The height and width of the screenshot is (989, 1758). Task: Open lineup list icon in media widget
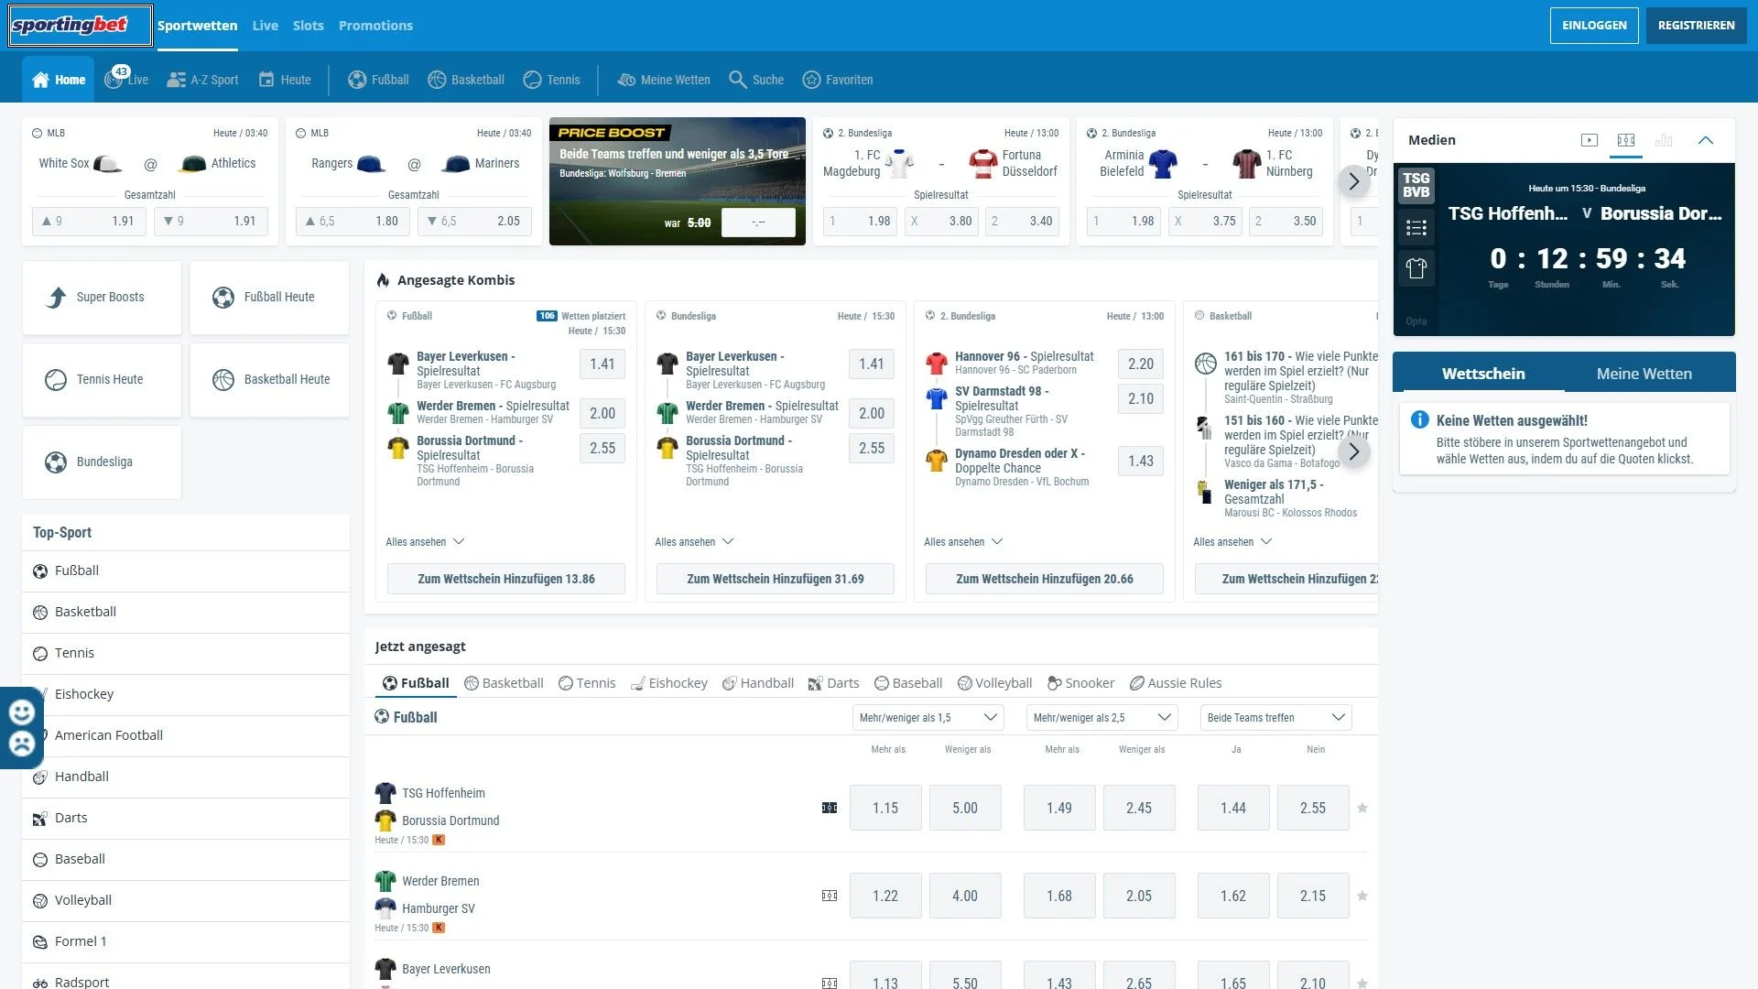pyautogui.click(x=1416, y=228)
